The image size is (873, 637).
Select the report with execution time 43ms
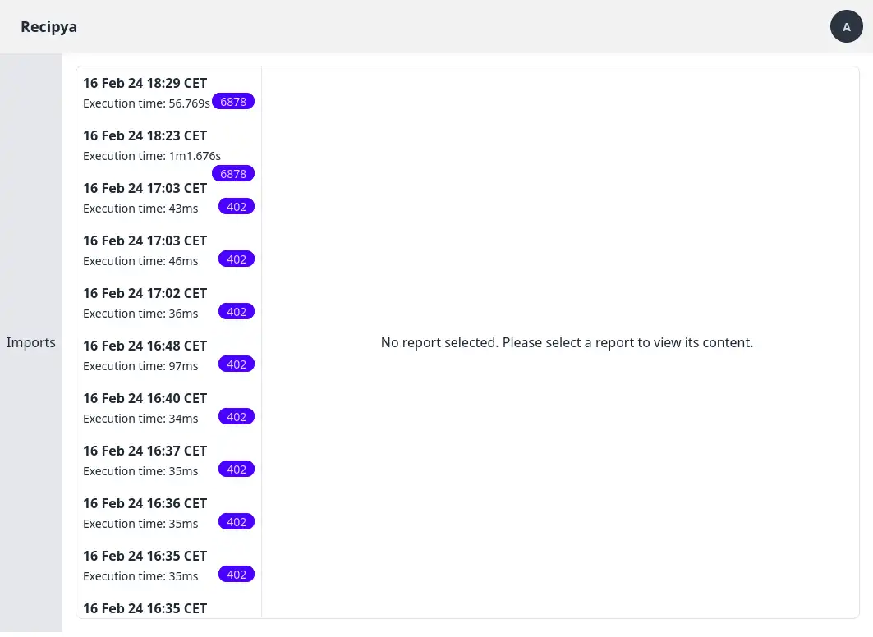click(168, 199)
